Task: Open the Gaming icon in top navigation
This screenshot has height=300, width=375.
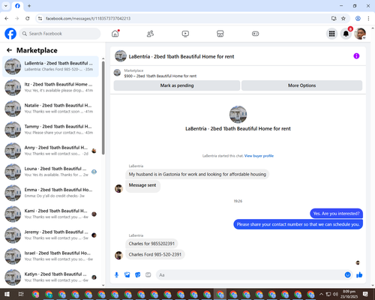Action: pos(255,34)
